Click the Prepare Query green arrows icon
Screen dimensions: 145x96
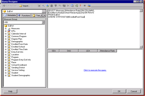pos(77,6)
